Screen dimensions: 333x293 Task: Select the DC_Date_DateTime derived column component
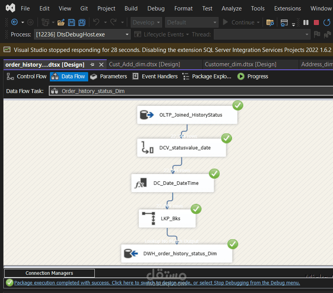click(172, 183)
